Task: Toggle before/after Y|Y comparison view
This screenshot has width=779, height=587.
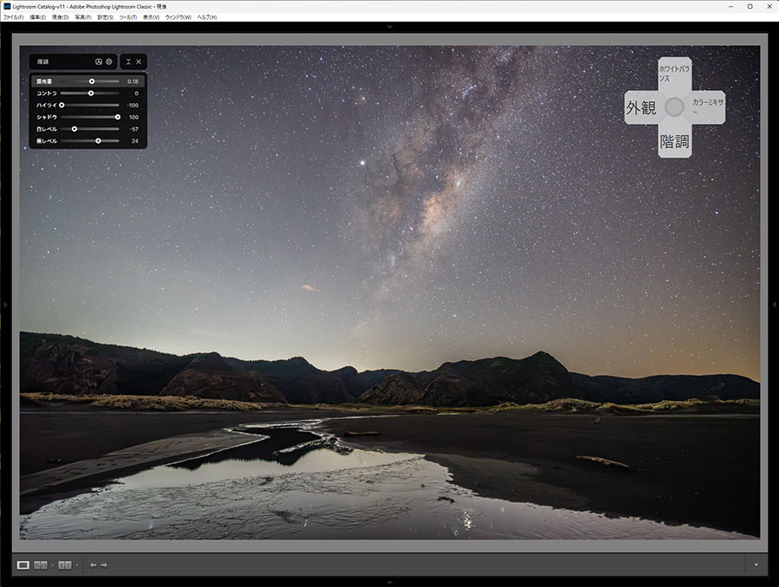Action: pyautogui.click(x=65, y=565)
